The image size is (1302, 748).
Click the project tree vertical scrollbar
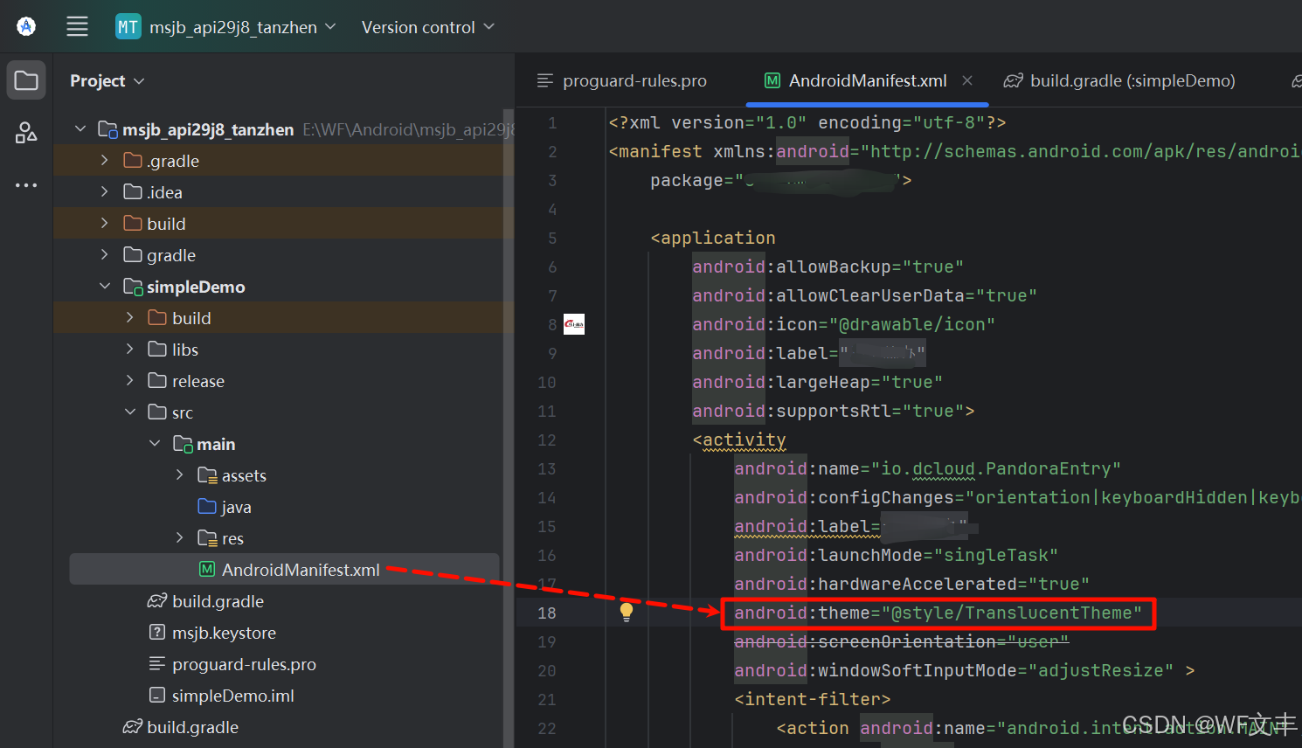click(x=508, y=428)
